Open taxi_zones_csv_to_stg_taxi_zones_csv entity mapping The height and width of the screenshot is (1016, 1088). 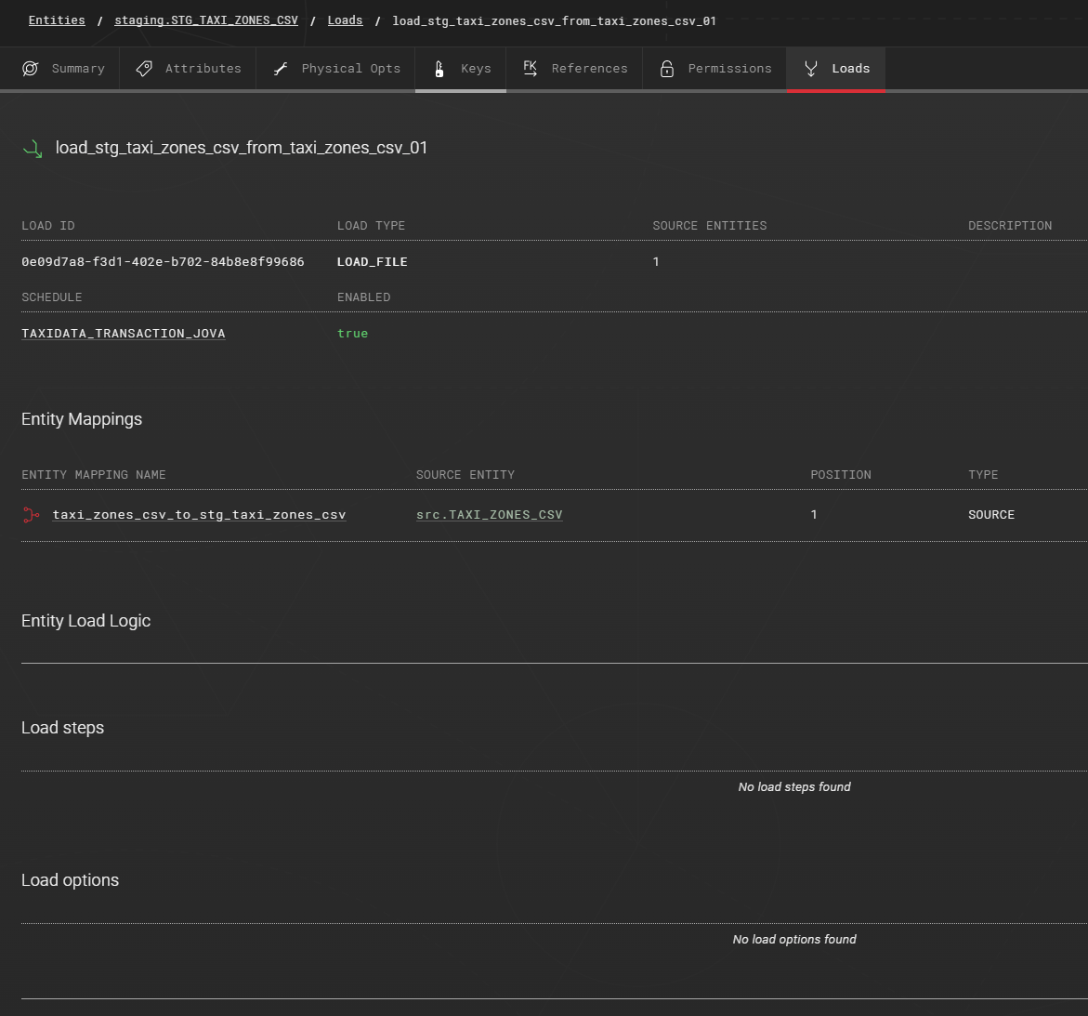click(199, 515)
